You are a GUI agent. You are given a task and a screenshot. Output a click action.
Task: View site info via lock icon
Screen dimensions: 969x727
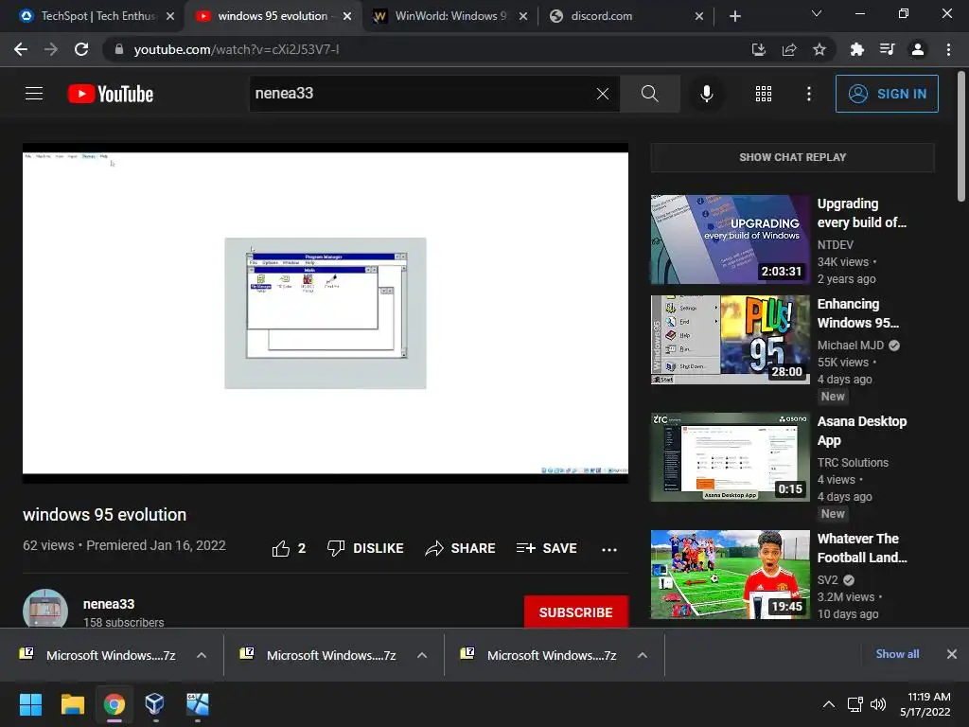118,49
